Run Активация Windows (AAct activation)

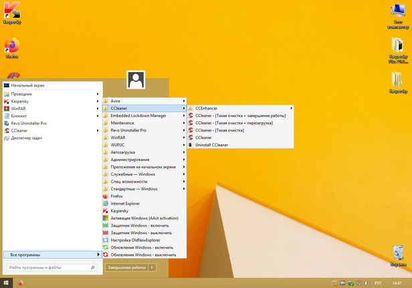144,218
